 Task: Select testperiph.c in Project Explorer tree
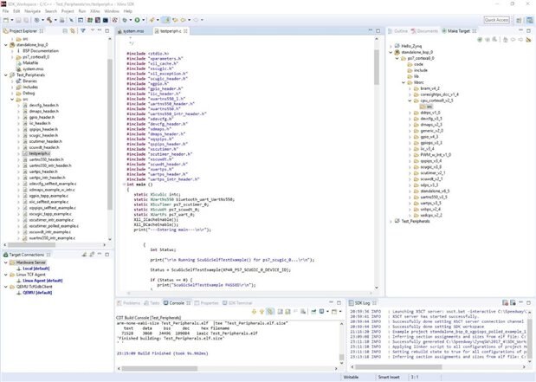[x=39, y=153]
